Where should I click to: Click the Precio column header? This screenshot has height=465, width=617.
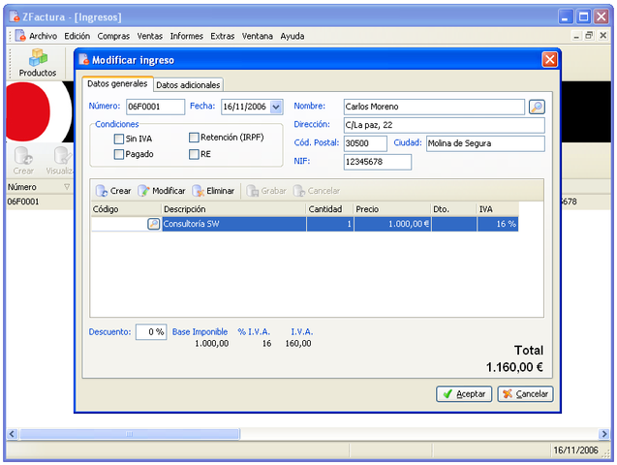pos(392,209)
